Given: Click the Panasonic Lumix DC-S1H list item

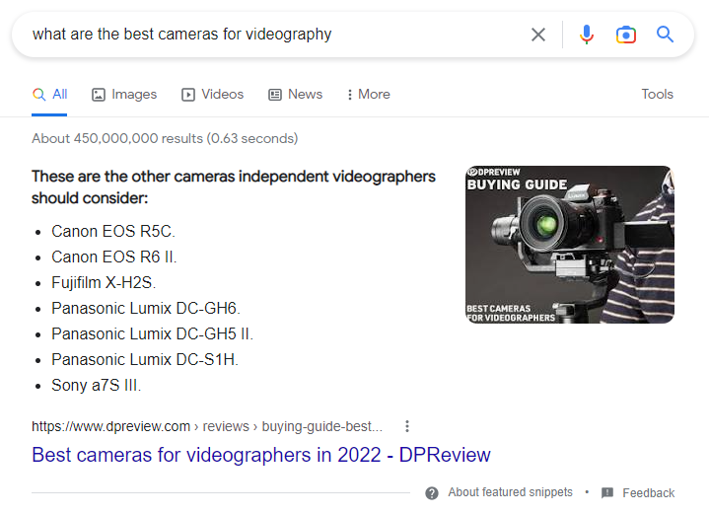Looking at the screenshot, I should tap(145, 360).
